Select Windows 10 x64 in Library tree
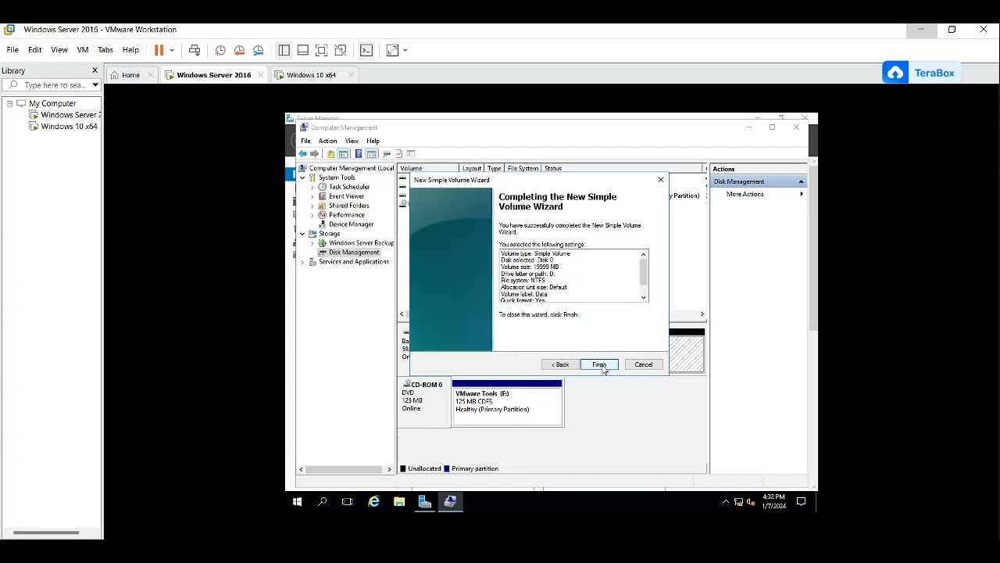The width and height of the screenshot is (1000, 563). pyautogui.click(x=69, y=126)
